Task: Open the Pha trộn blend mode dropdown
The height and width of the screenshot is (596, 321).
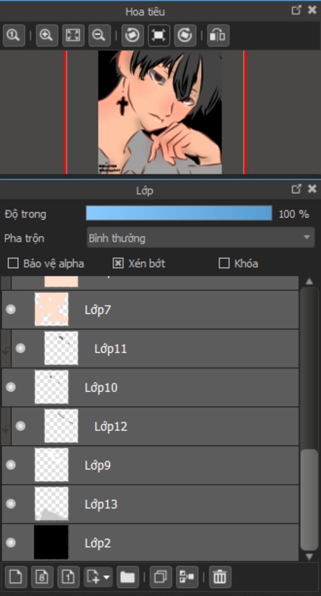Action: click(201, 238)
